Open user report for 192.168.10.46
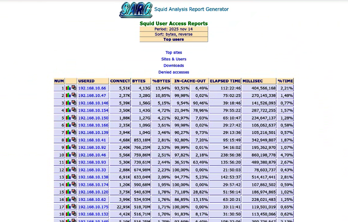The width and height of the screenshot is (348, 222). coord(92,155)
